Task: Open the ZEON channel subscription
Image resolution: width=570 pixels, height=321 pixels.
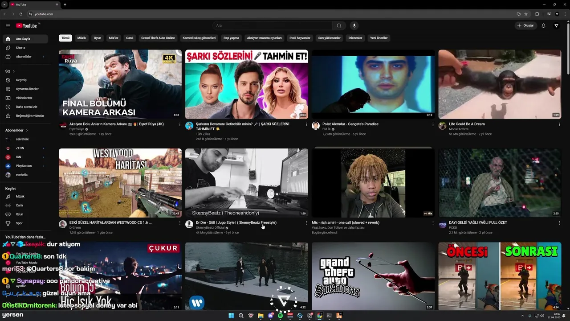Action: pos(25,148)
